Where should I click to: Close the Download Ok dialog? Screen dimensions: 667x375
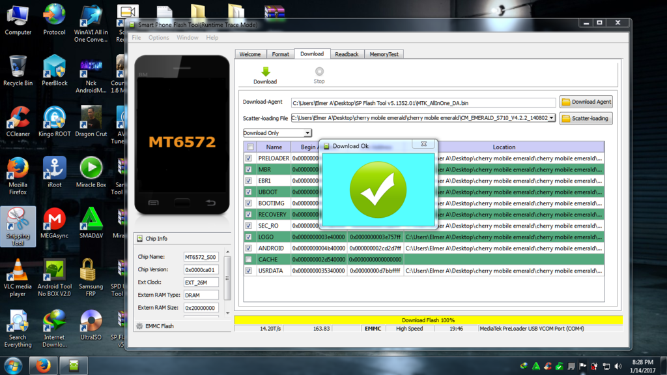(x=423, y=144)
